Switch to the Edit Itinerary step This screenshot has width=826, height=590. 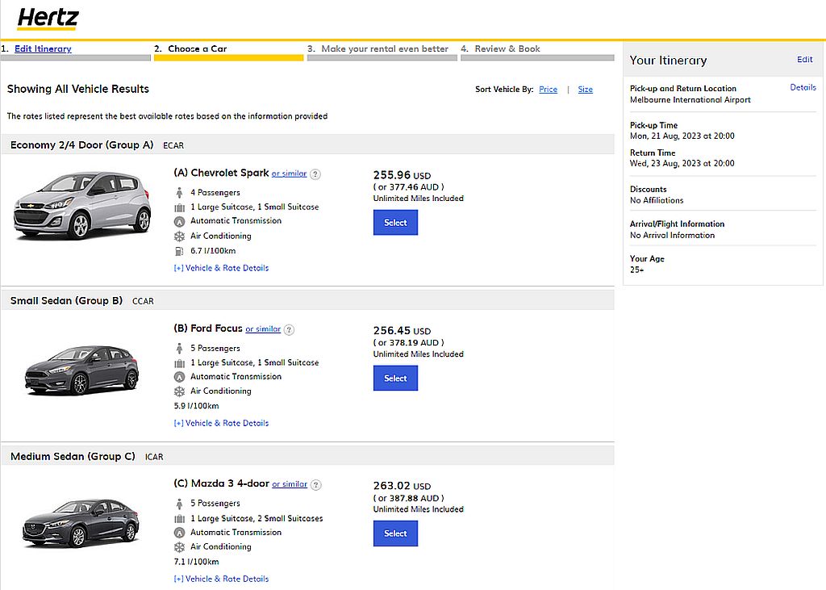coord(42,48)
